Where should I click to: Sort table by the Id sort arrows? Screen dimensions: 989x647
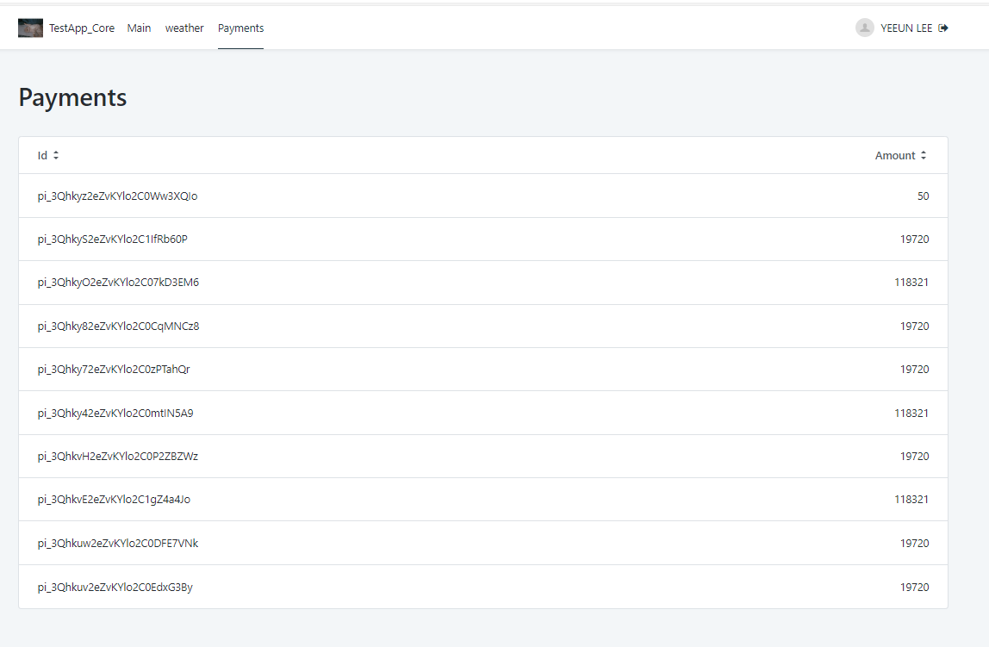56,155
